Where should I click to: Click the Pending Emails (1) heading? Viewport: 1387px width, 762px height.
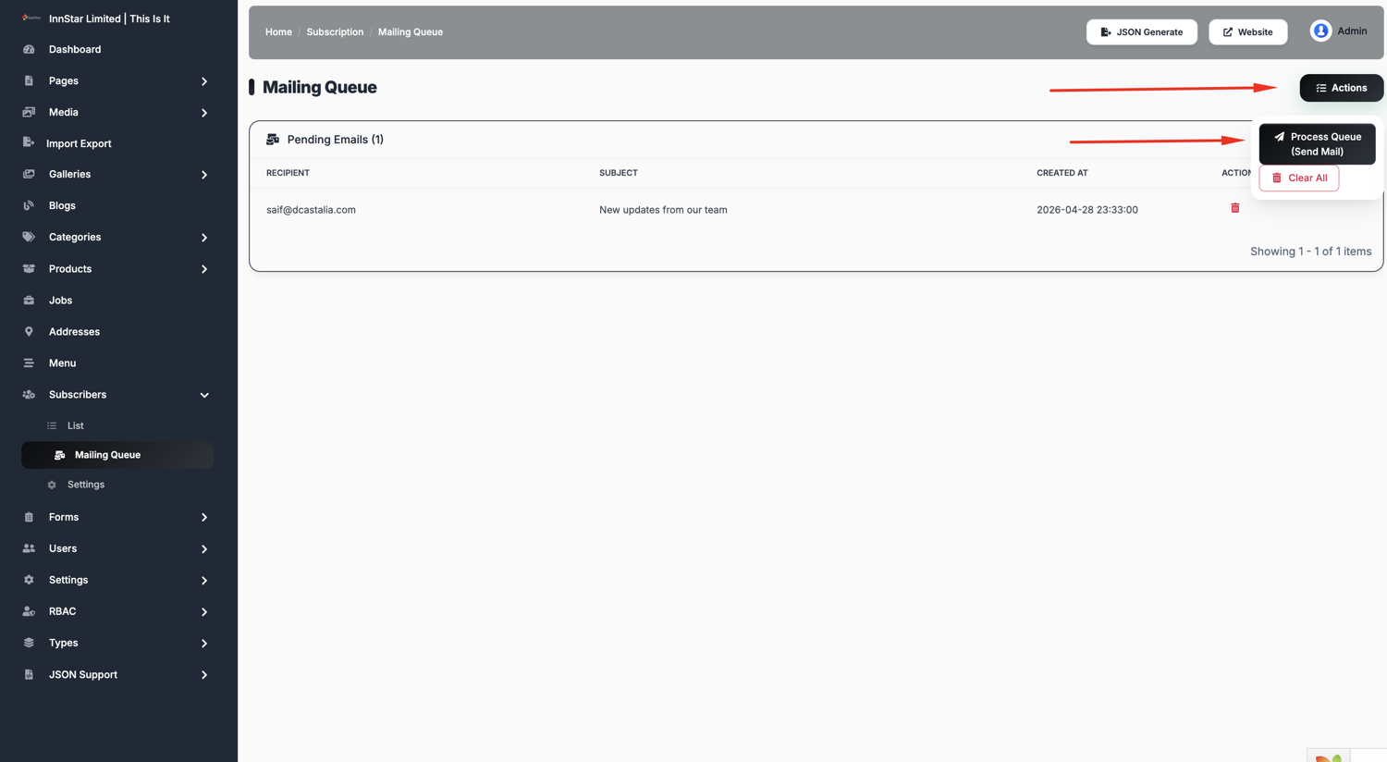[x=335, y=140]
